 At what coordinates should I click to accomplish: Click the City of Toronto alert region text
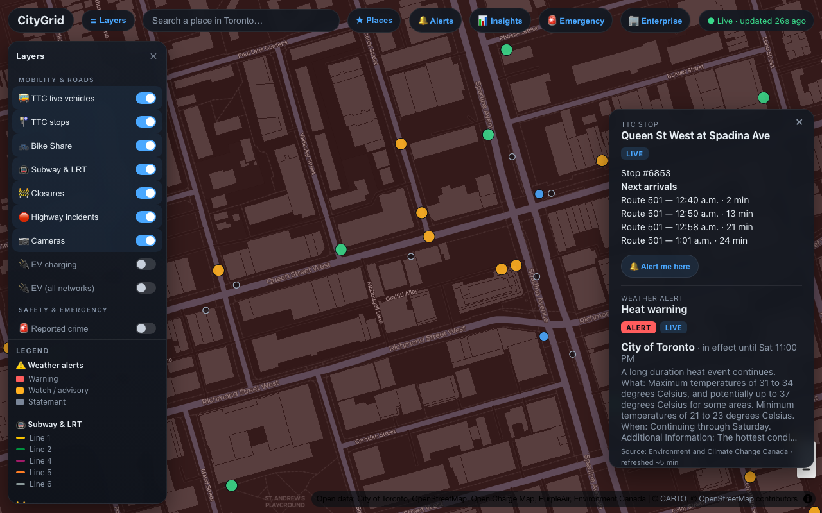[658, 347]
